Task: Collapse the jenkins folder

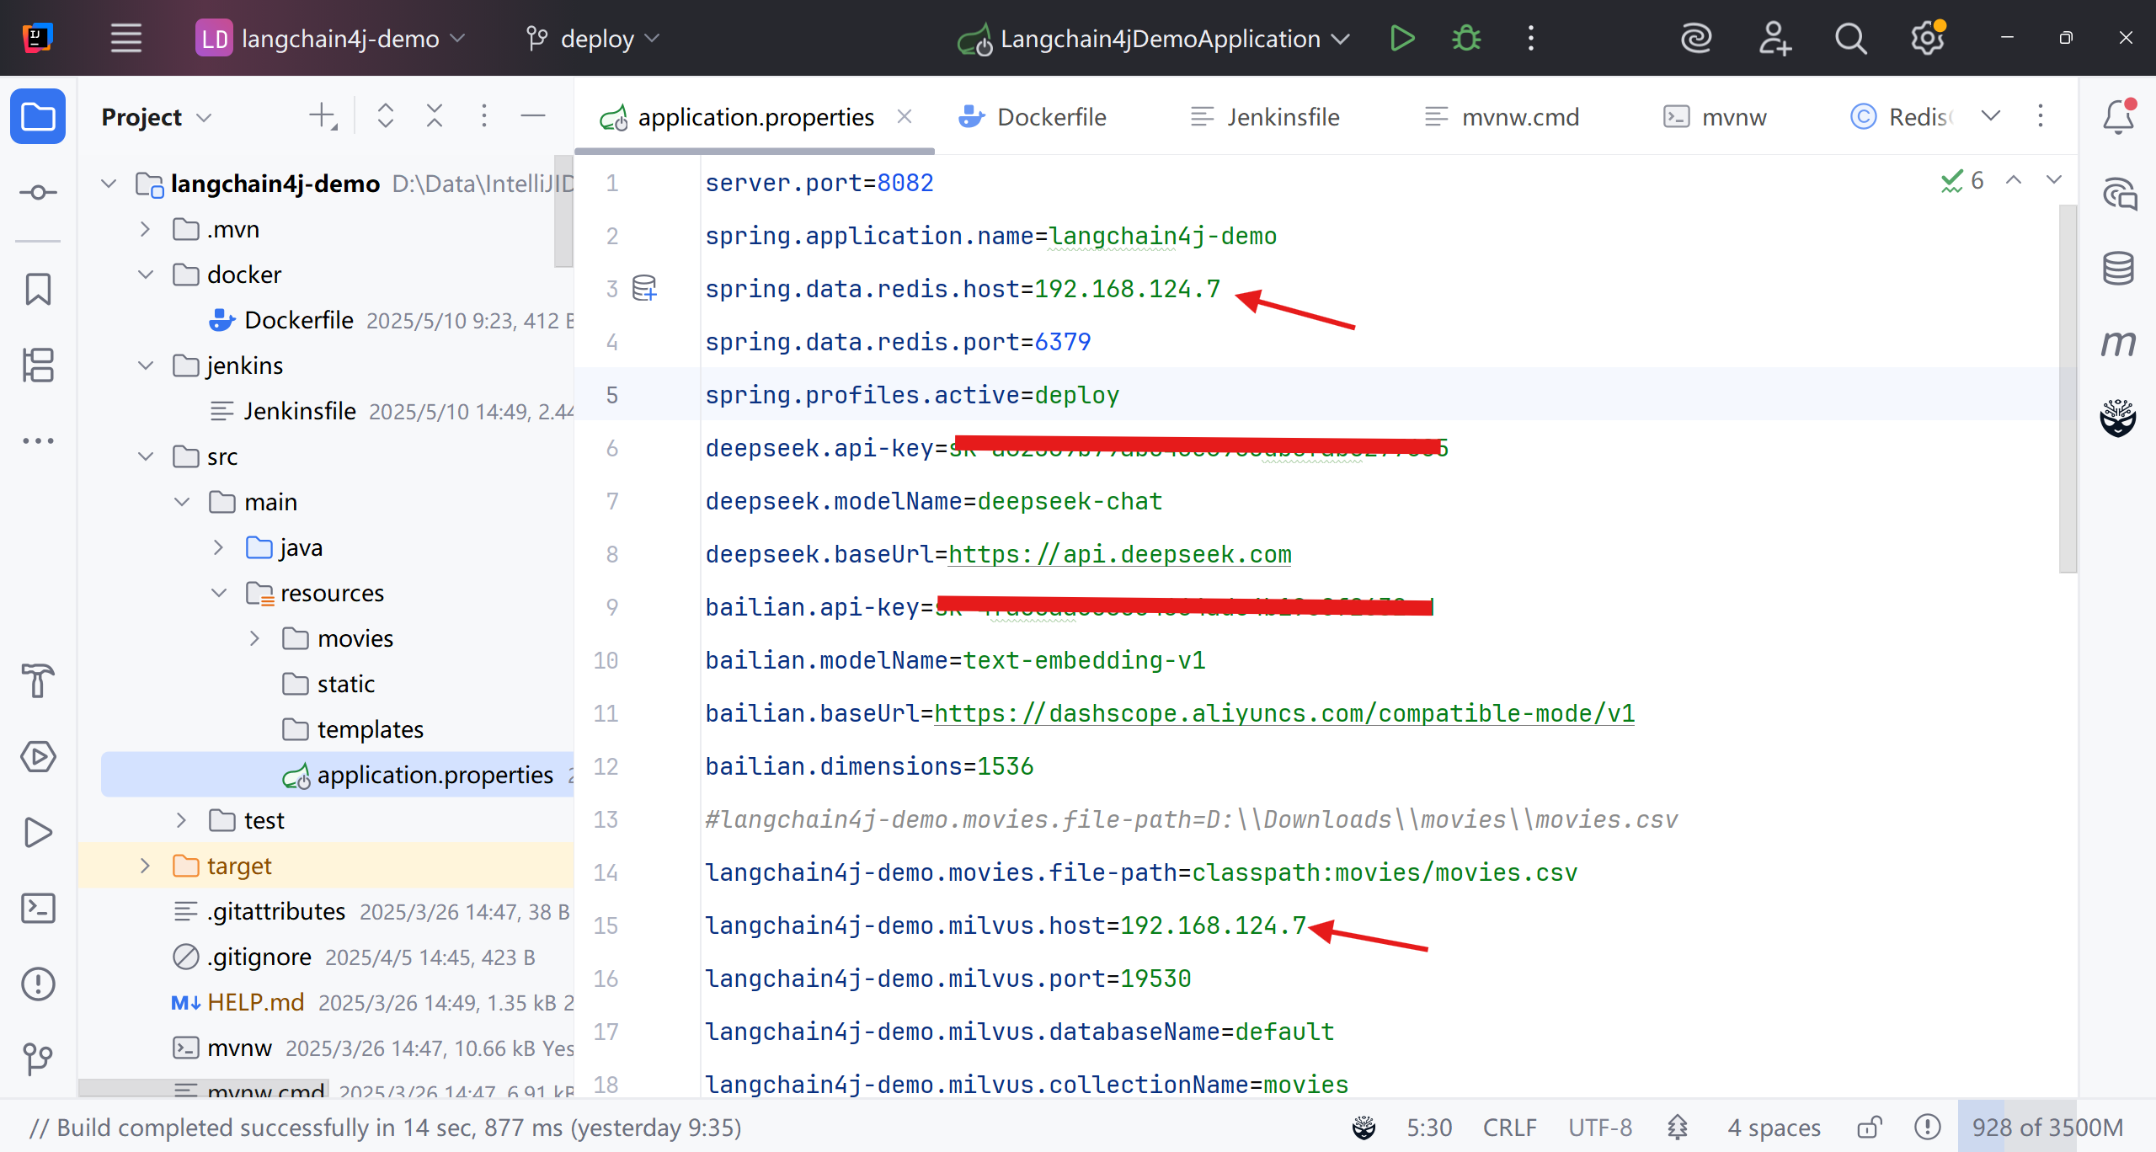Action: pos(145,365)
